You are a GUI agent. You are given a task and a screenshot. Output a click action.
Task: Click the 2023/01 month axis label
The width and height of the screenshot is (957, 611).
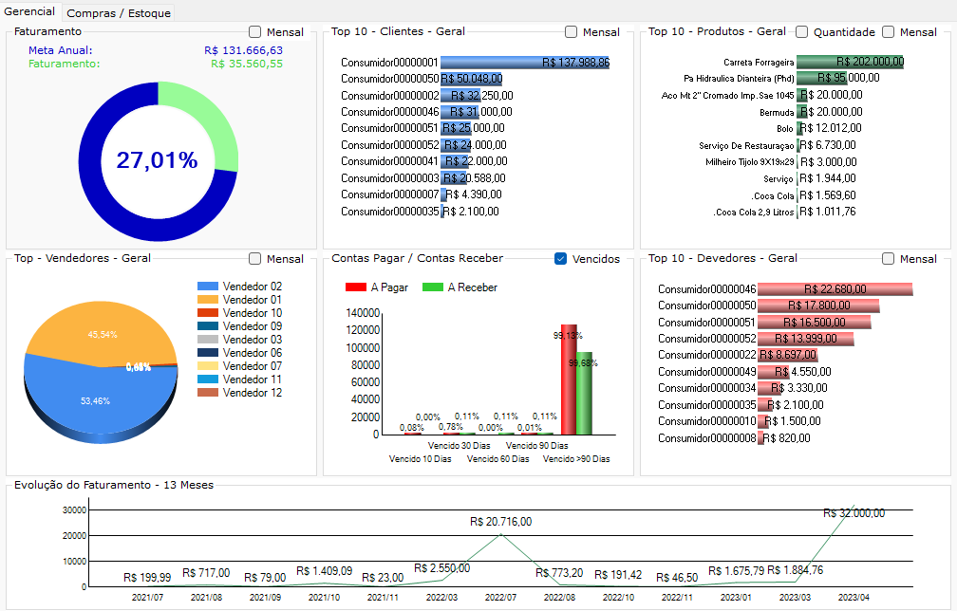pyautogui.click(x=736, y=598)
